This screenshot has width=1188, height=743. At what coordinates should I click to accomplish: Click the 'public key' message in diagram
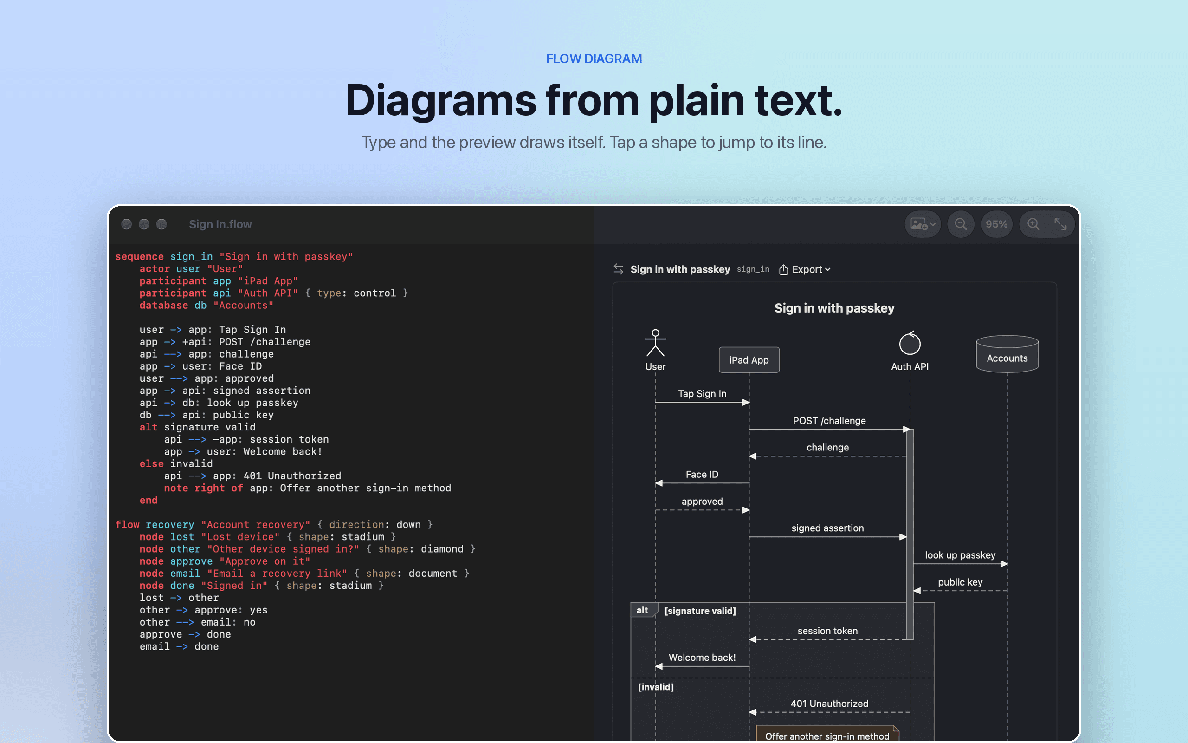pos(960,582)
